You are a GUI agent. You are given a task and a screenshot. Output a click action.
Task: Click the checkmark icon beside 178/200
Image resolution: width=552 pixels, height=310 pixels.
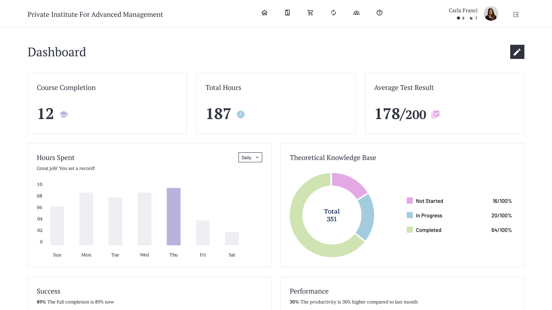tap(435, 114)
